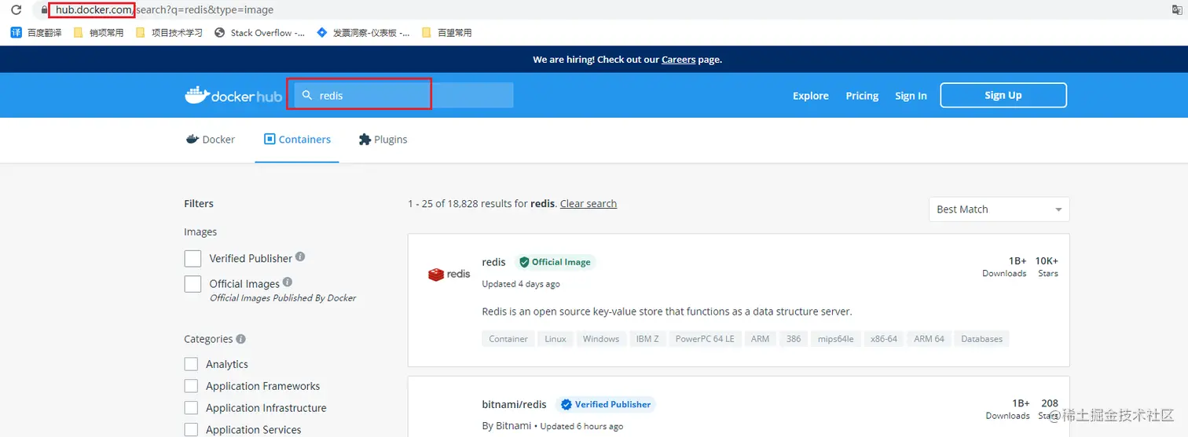Click the redis search input field

coord(403,96)
